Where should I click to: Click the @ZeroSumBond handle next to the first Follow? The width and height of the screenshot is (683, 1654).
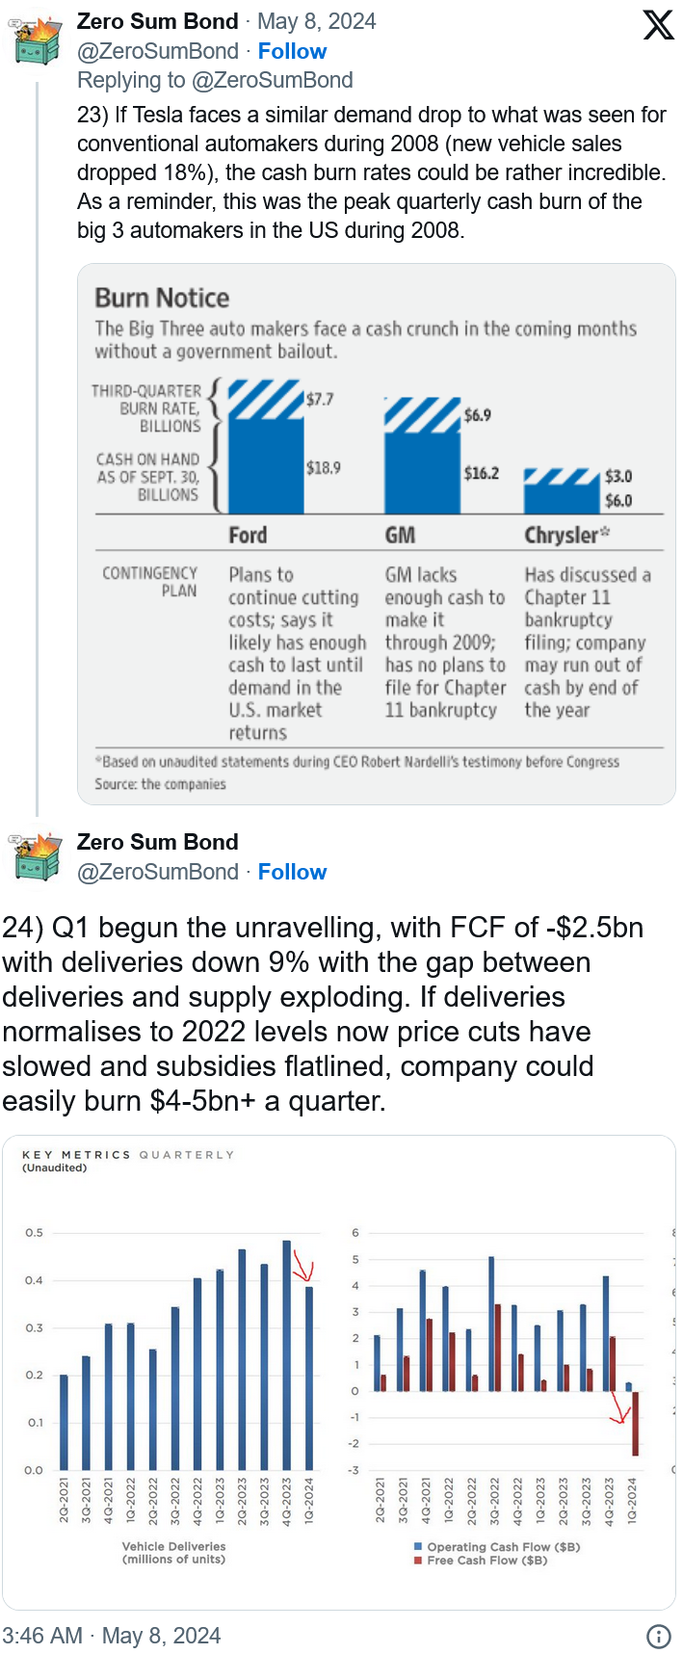point(157,51)
